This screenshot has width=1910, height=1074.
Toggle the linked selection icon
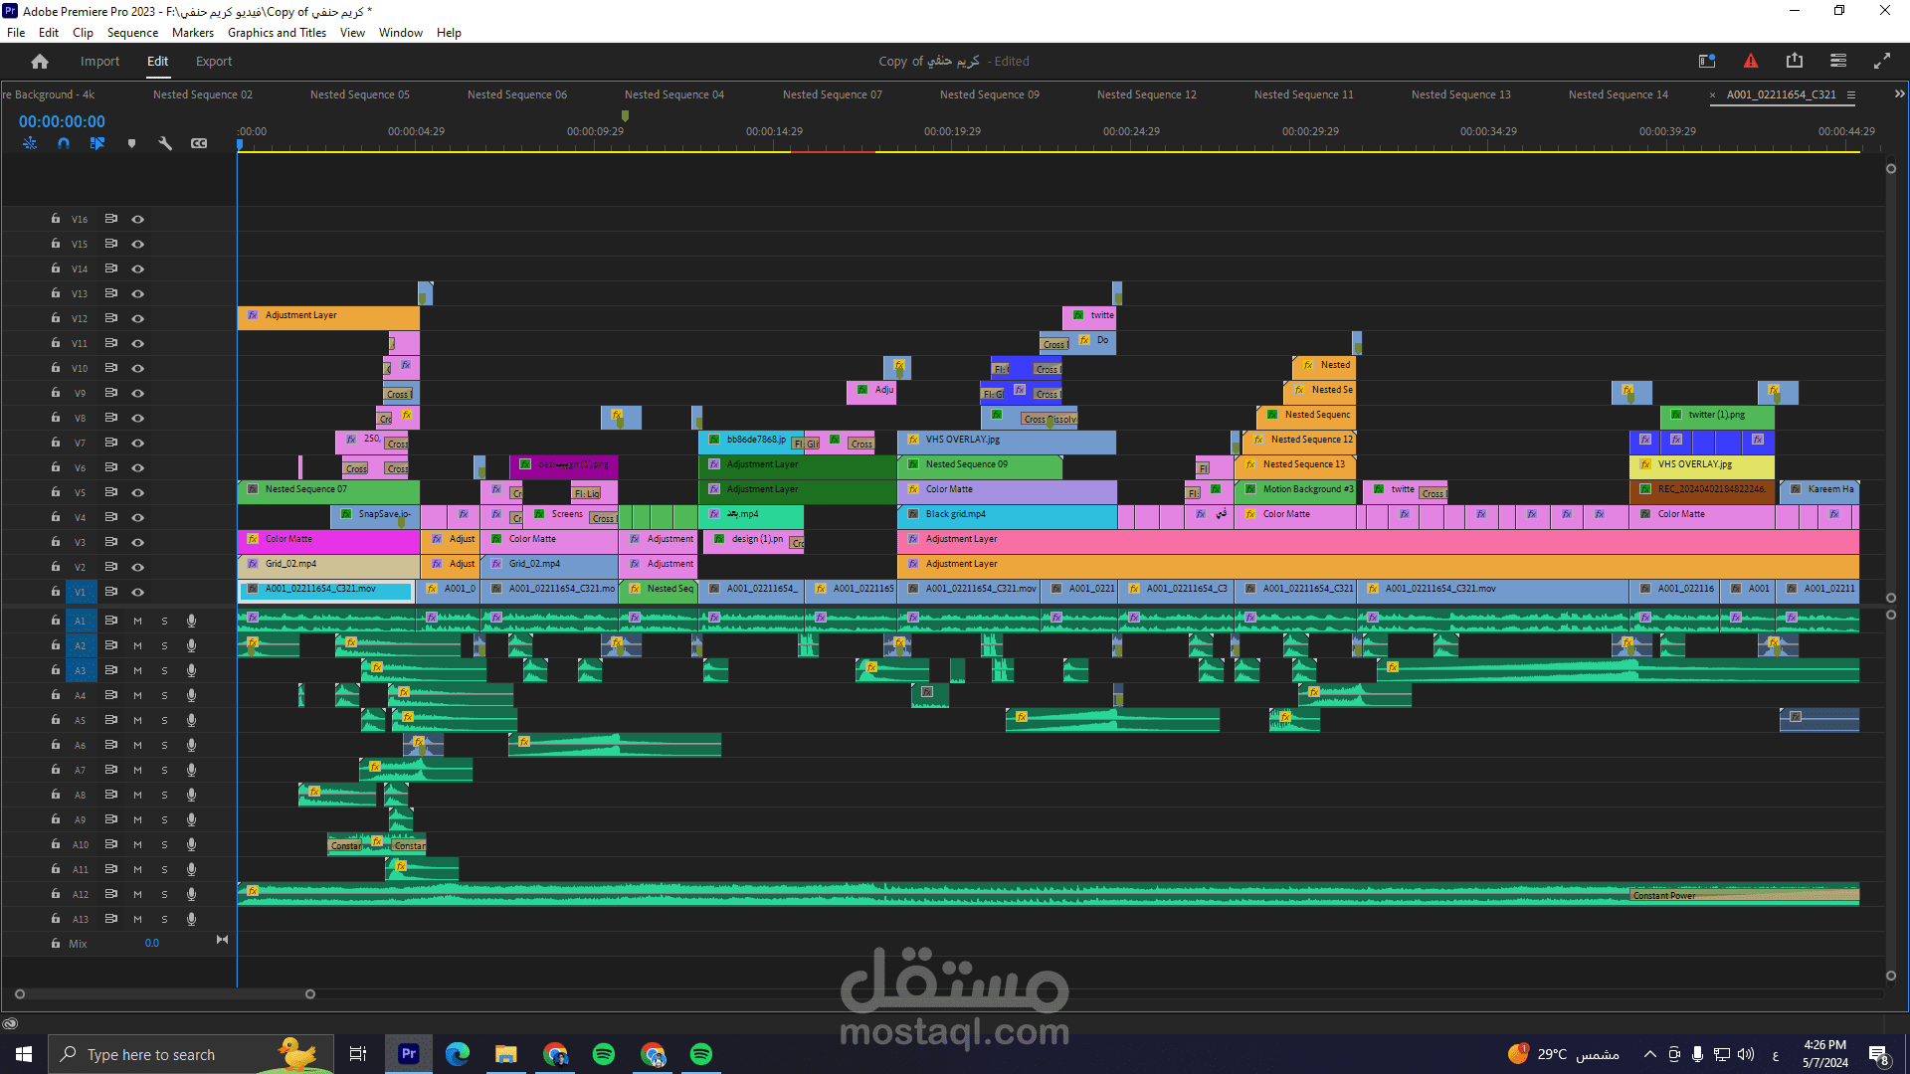[x=97, y=143]
